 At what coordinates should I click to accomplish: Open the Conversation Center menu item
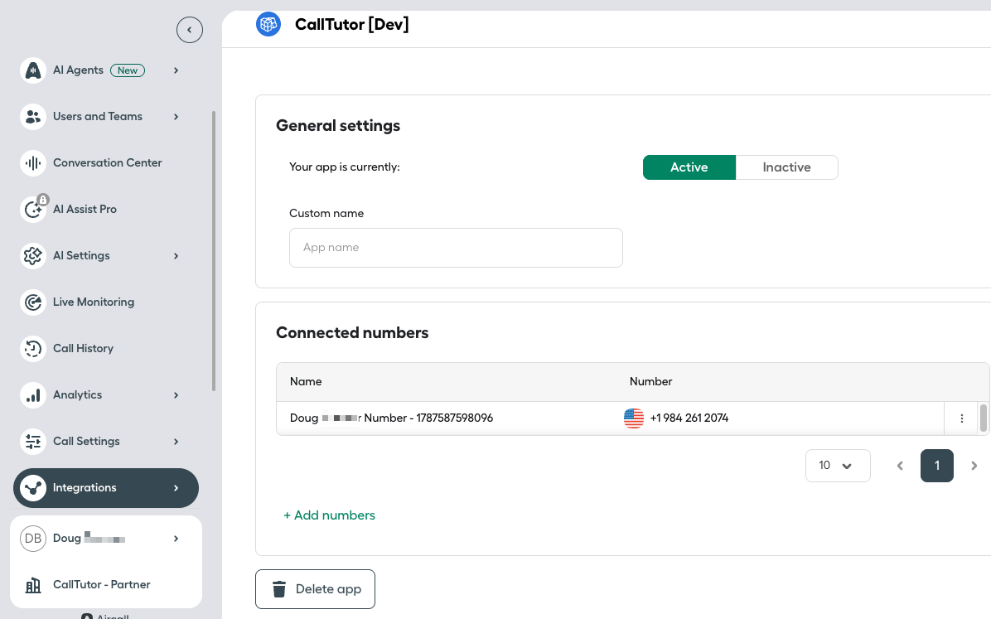tap(108, 163)
